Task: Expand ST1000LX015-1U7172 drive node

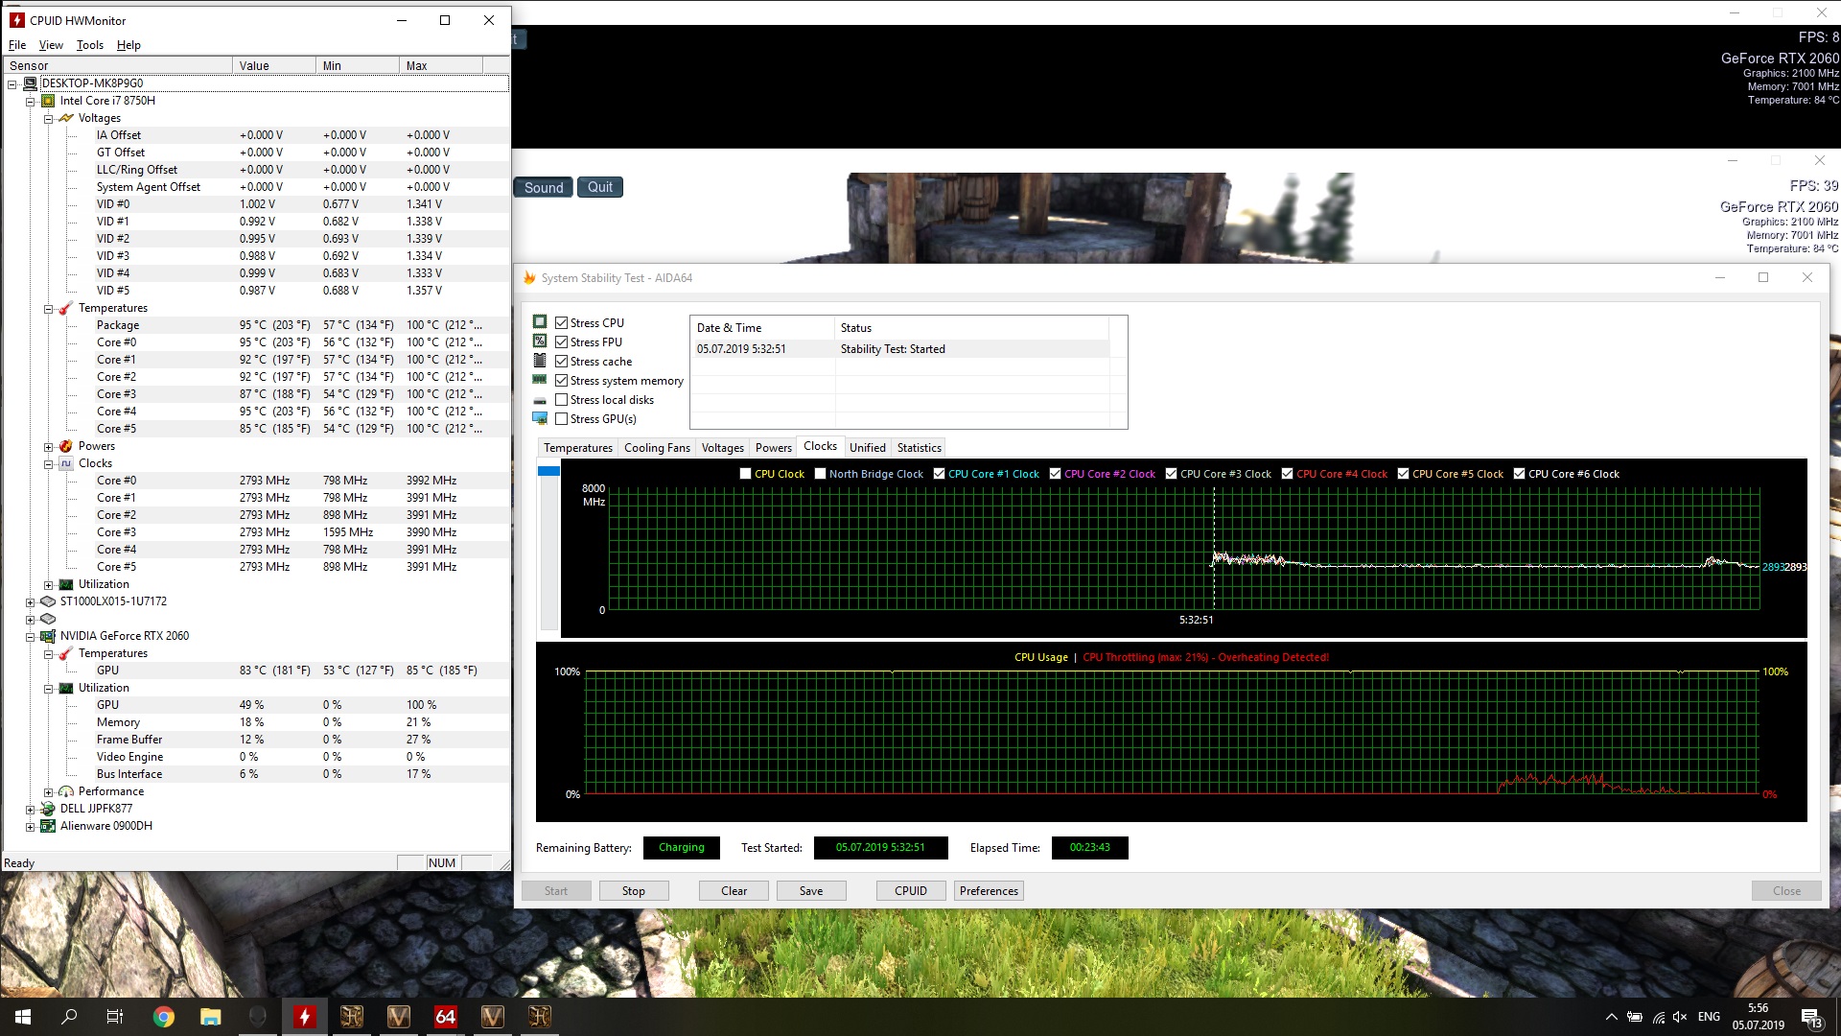Action: 30,601
